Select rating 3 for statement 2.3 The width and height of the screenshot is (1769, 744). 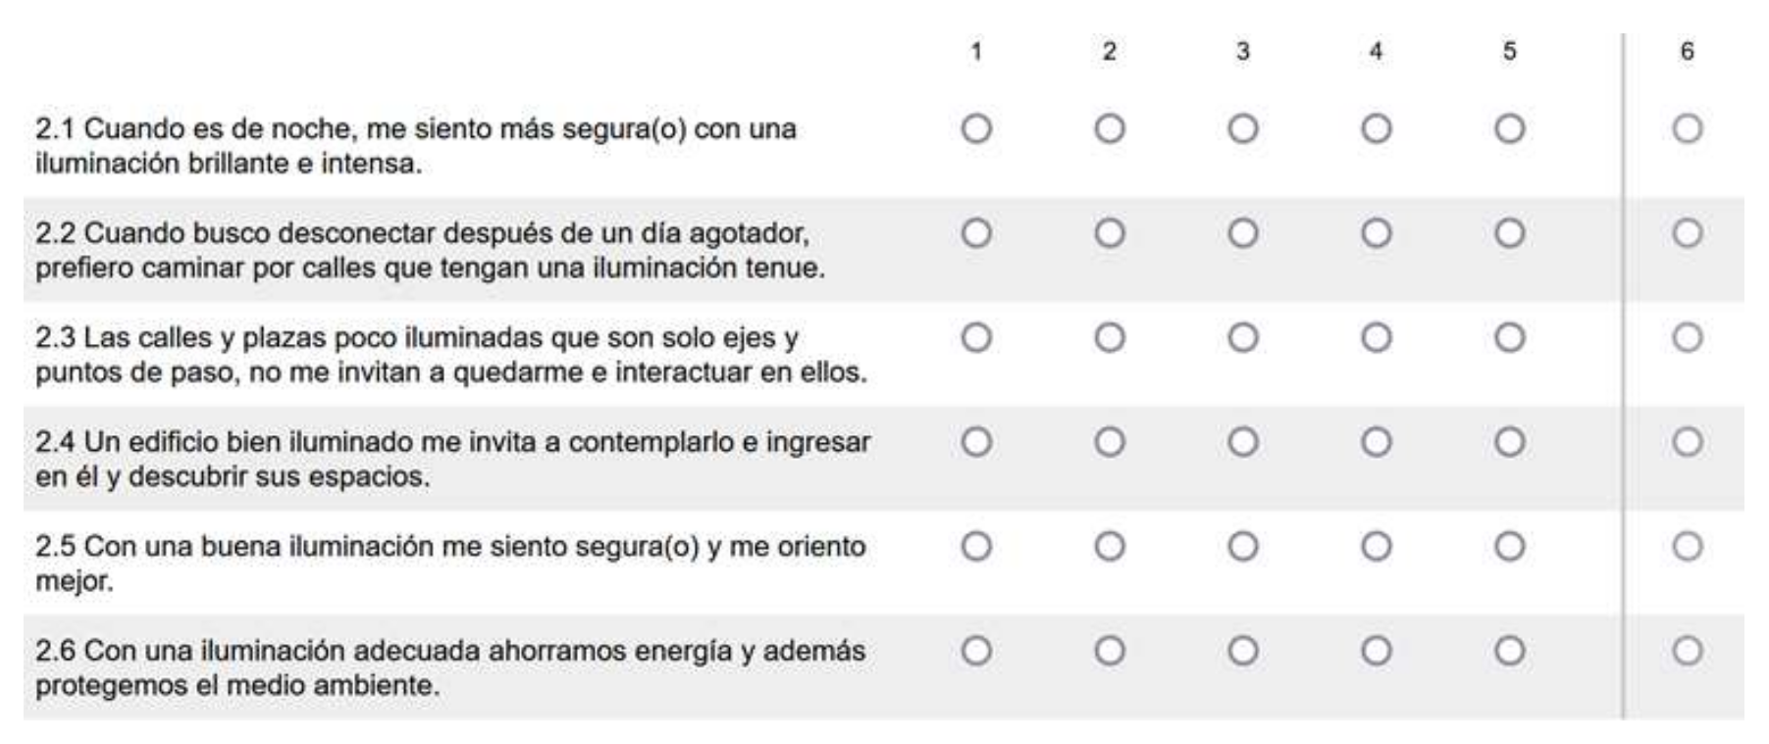[x=1243, y=337]
